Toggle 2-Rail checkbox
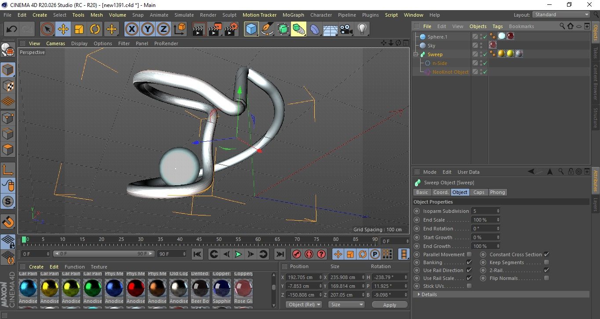 [546, 270]
